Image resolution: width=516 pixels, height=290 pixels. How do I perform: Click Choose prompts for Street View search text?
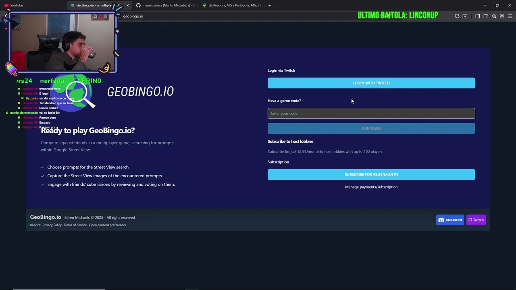88,167
